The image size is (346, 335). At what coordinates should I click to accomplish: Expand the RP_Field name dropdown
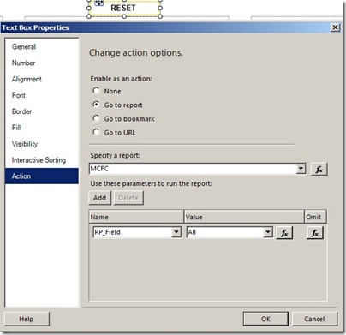point(176,232)
